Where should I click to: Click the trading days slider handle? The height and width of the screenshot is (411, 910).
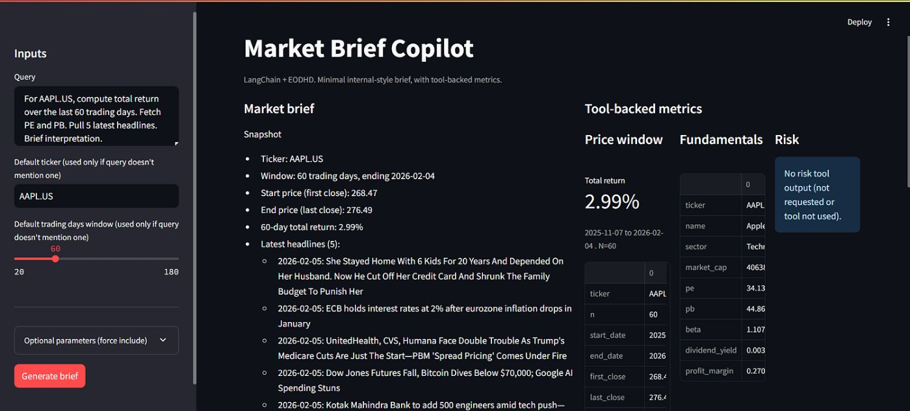[55, 258]
